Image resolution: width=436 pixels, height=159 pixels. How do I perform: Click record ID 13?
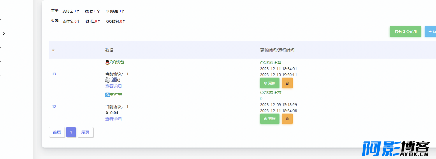click(54, 74)
